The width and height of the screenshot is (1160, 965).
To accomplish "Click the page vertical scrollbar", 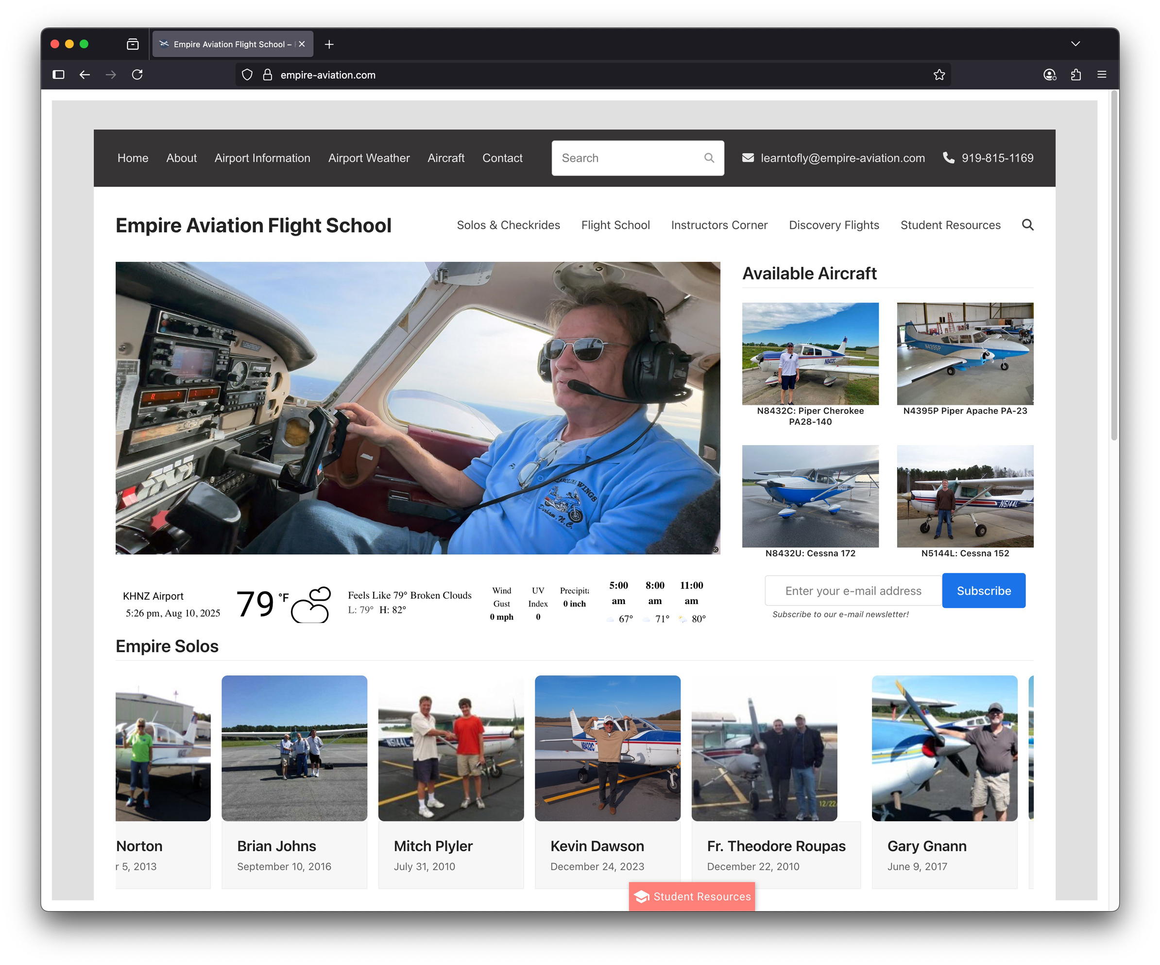I will point(1114,265).
